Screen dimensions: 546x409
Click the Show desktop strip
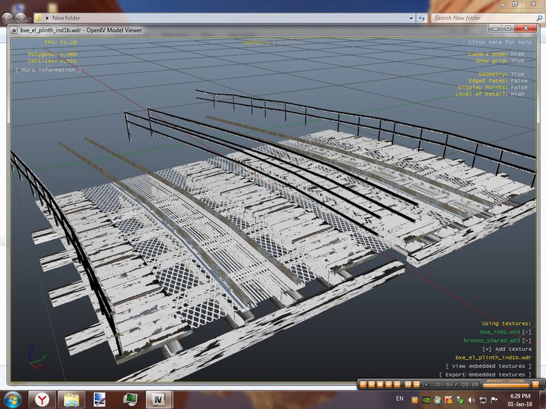543,400
